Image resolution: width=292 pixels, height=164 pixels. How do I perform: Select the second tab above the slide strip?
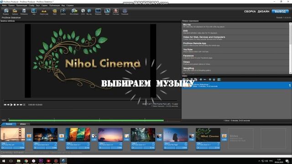pyautogui.click(x=23, y=124)
